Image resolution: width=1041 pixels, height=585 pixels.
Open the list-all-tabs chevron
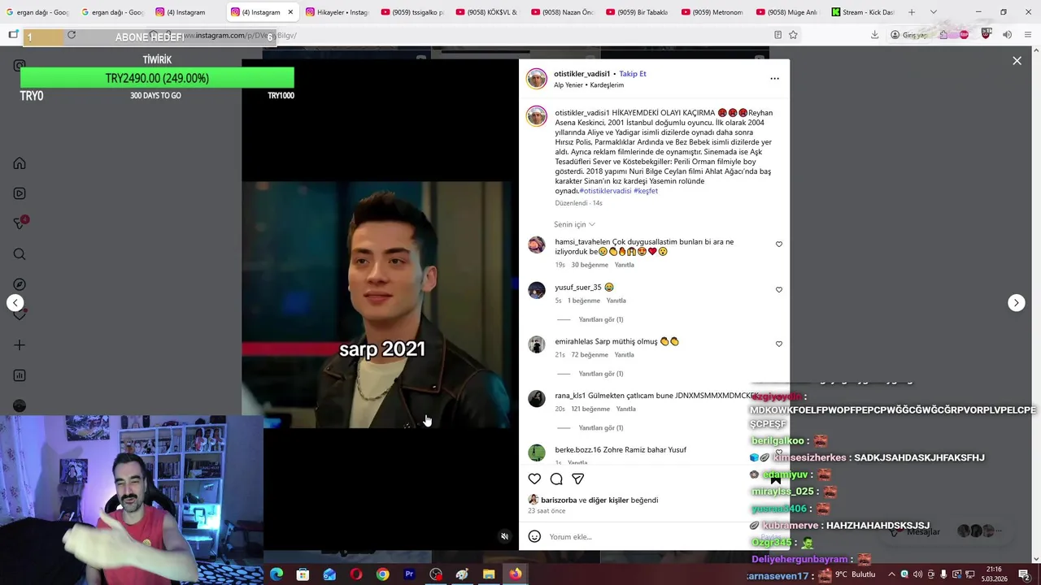(934, 12)
